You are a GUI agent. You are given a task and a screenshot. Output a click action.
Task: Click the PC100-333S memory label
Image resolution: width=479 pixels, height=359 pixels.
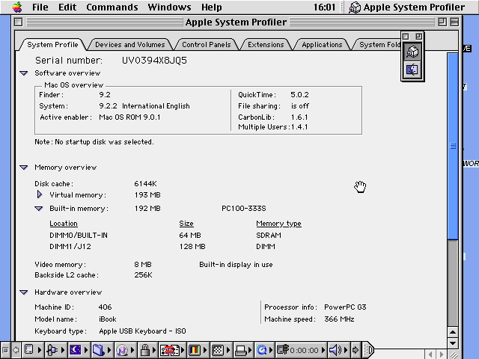244,209
